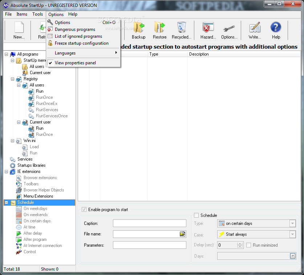The width and height of the screenshot is (304, 275).
Task: Click the browse file icon in File name
Action: 182,234
